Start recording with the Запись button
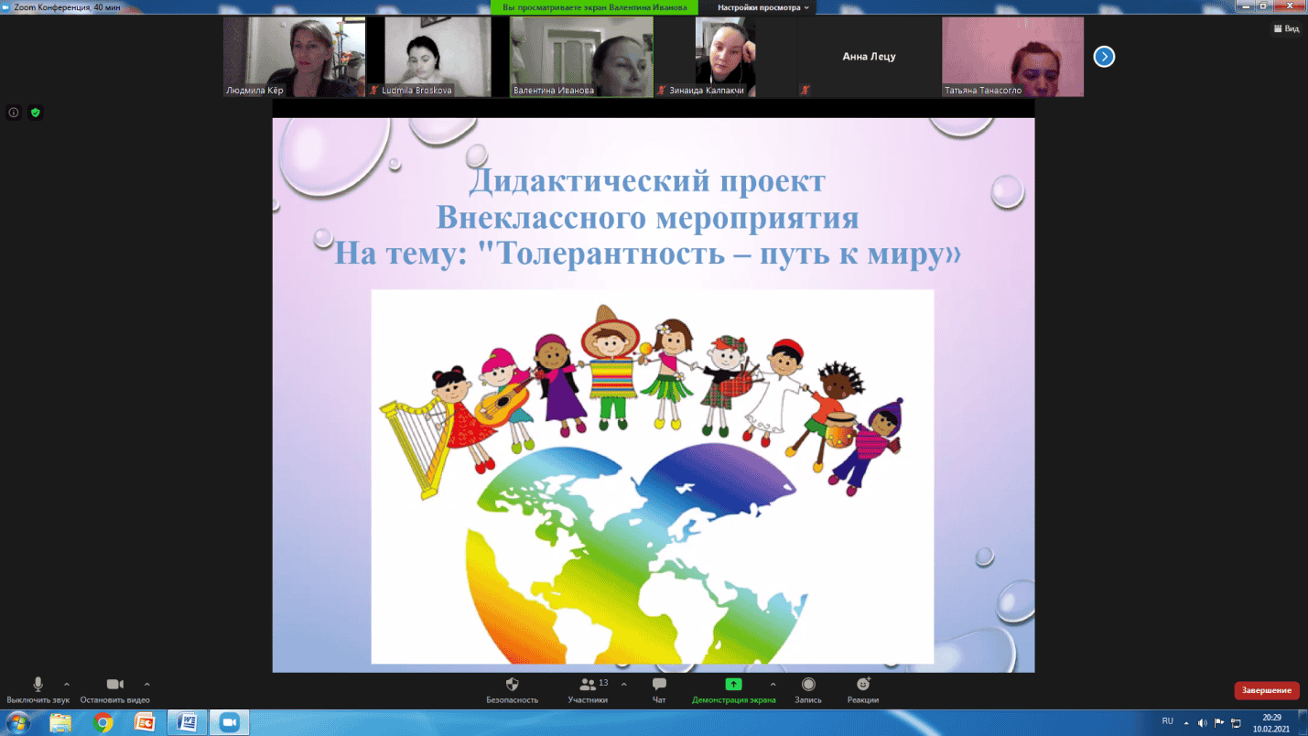Screen dimensions: 1308x736 click(x=808, y=685)
